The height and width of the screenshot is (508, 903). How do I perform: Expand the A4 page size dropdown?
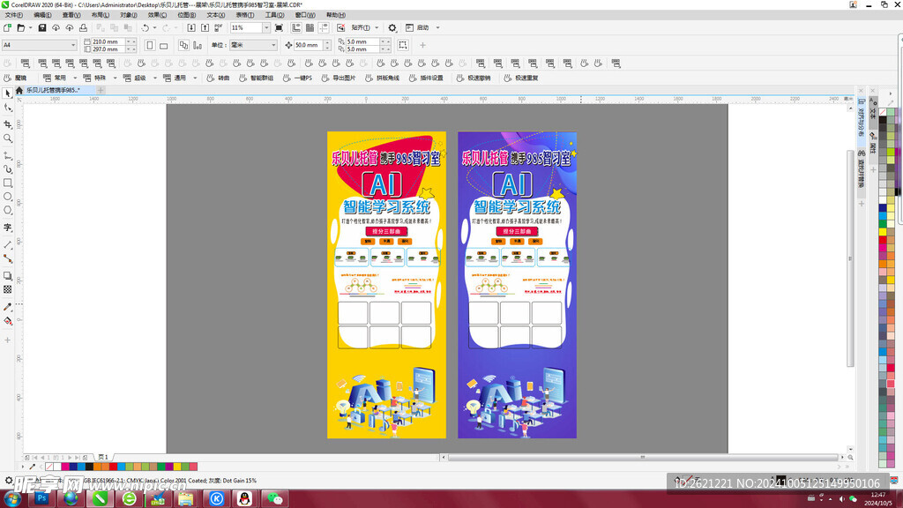coord(73,45)
